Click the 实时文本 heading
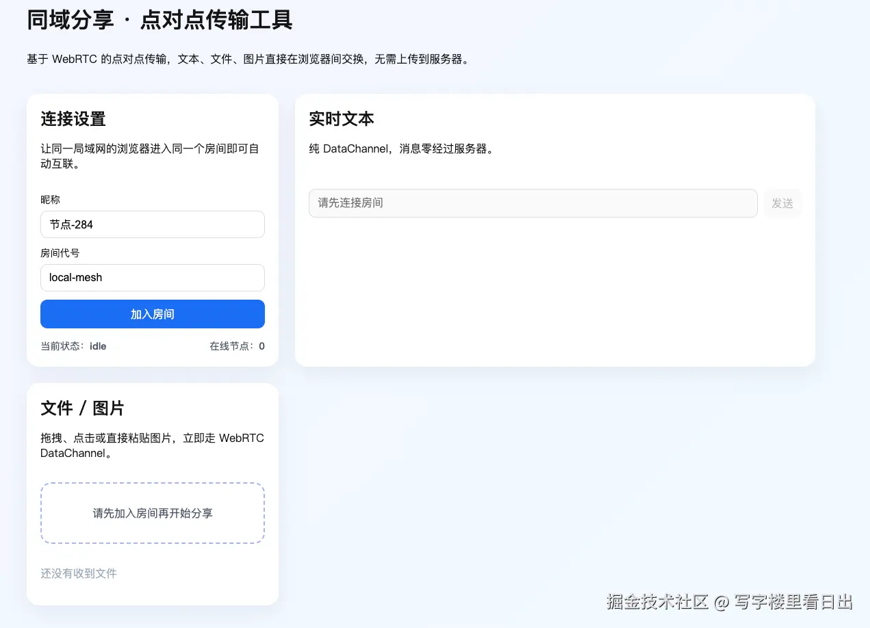 pos(342,119)
